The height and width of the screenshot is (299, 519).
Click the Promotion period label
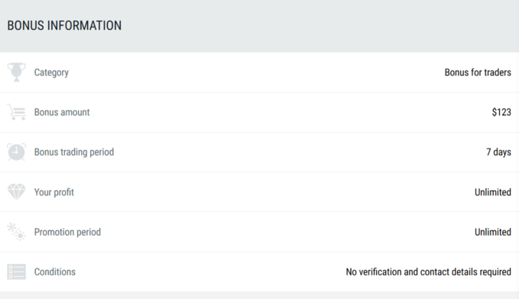coord(67,232)
